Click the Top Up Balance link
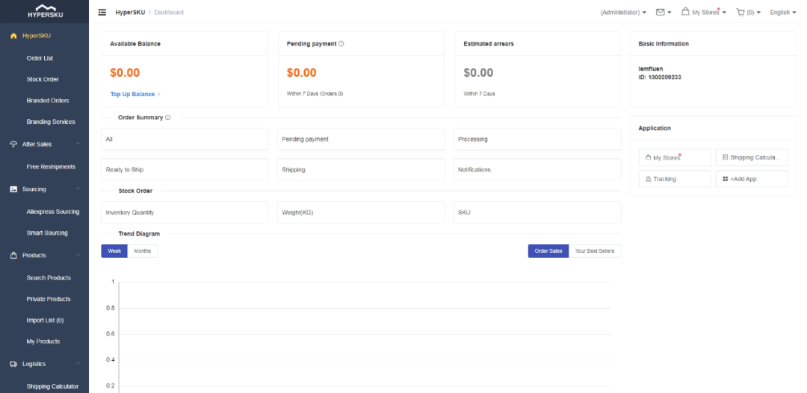The image size is (807, 393). pos(132,94)
